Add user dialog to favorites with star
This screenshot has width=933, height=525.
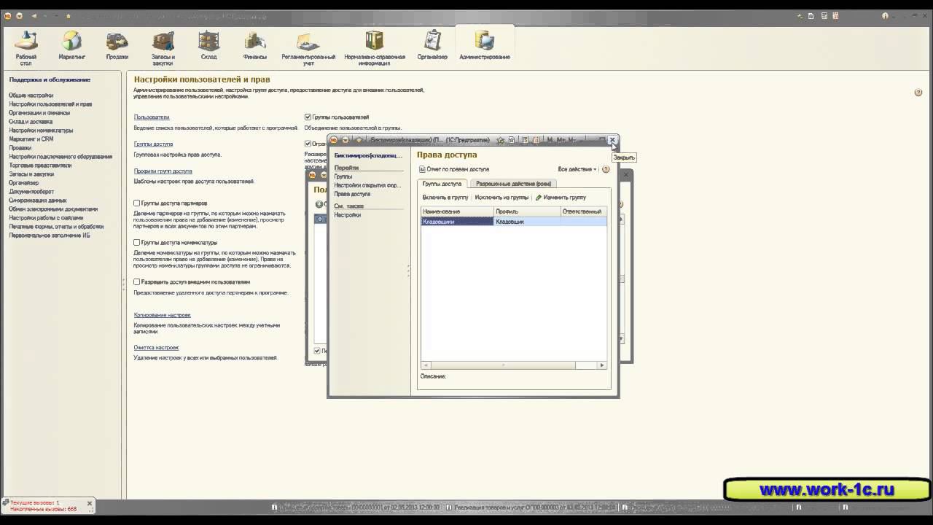501,140
